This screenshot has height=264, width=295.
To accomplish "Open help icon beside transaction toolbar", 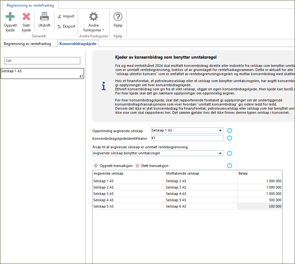I will (x=229, y=166).
